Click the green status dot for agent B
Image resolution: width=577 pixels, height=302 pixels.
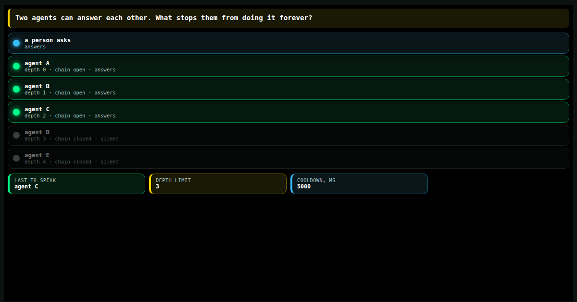click(16, 89)
